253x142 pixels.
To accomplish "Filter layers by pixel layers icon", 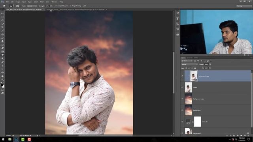I will (195, 61).
